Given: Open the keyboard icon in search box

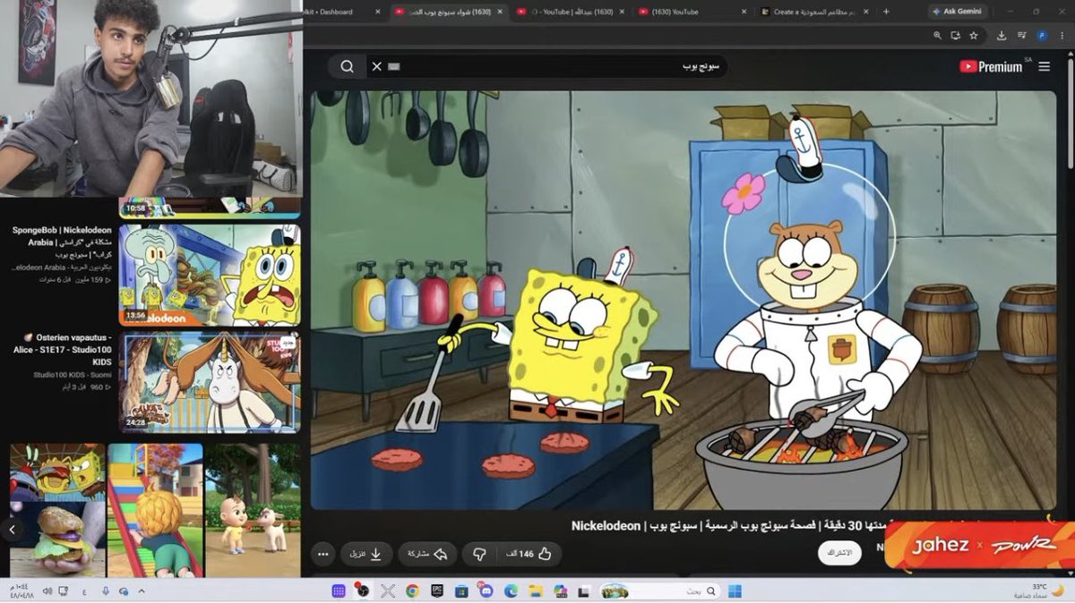Looking at the screenshot, I should 394,66.
